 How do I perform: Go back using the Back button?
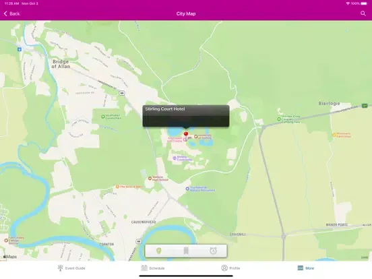pyautogui.click(x=12, y=13)
